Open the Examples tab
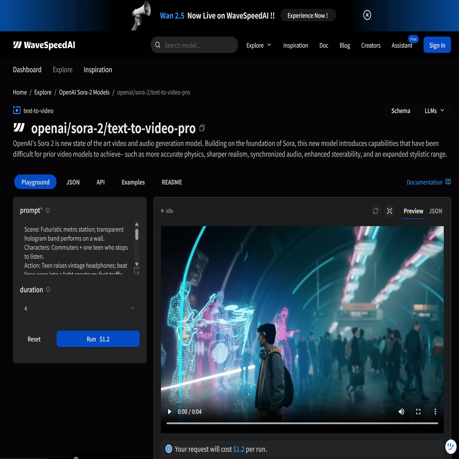This screenshot has height=459, width=459. click(x=133, y=182)
